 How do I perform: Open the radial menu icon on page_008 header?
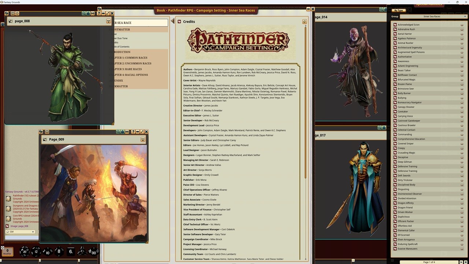pos(108,21)
